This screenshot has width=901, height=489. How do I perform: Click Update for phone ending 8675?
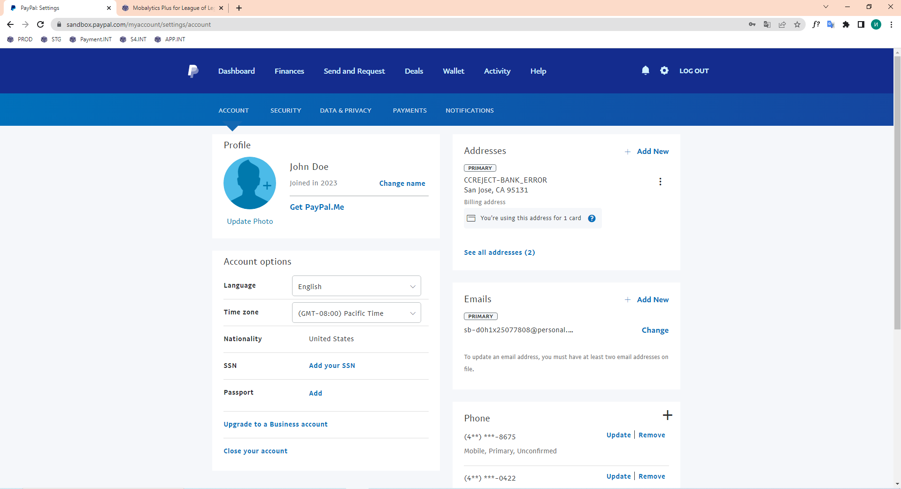[618, 435]
